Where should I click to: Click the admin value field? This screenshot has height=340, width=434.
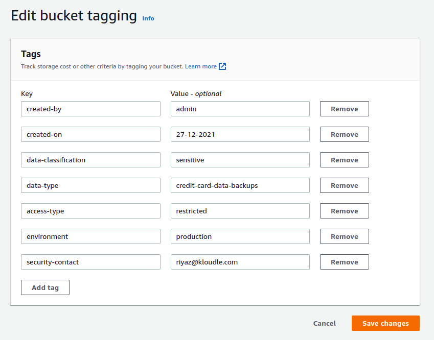pyautogui.click(x=240, y=109)
